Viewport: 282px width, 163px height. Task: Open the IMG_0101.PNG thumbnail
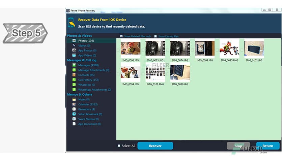tap(155, 72)
